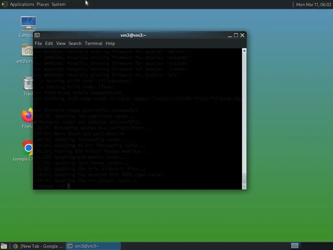Open the Terminal menu in menubar
Viewport: 333px width, 250px height.
tap(93, 43)
